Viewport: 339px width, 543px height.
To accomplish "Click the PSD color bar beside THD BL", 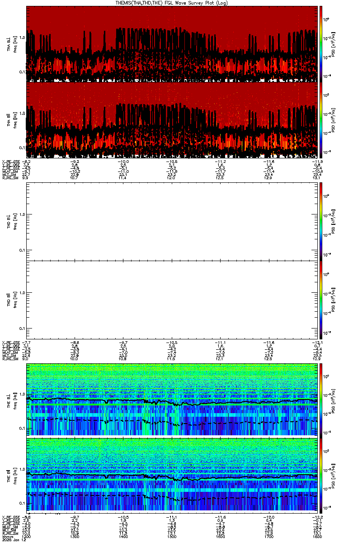I will [x=321, y=221].
